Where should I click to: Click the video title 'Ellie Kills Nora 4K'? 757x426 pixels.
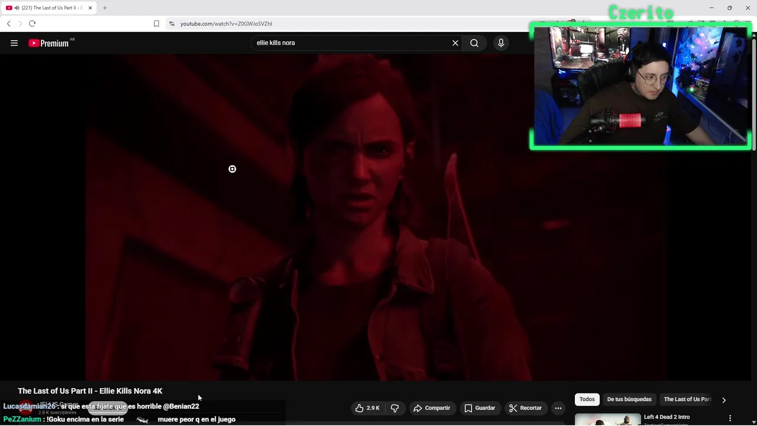(90, 391)
